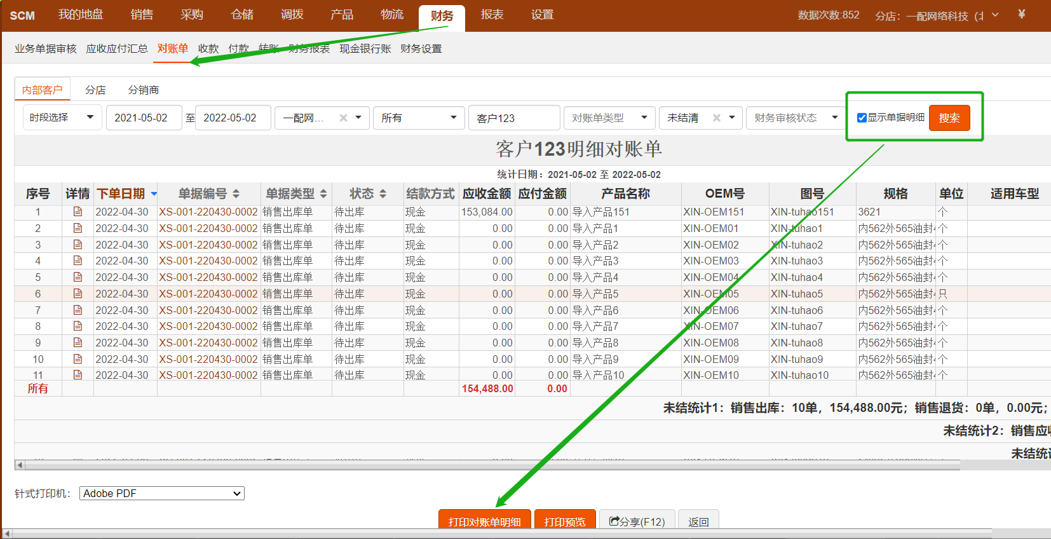The image size is (1051, 539).
Task: Select Adobe PDF printer dropdown
Action: pos(161,493)
